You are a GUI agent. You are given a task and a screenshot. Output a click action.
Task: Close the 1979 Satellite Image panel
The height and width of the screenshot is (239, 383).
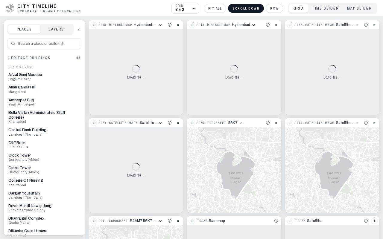coord(374,123)
